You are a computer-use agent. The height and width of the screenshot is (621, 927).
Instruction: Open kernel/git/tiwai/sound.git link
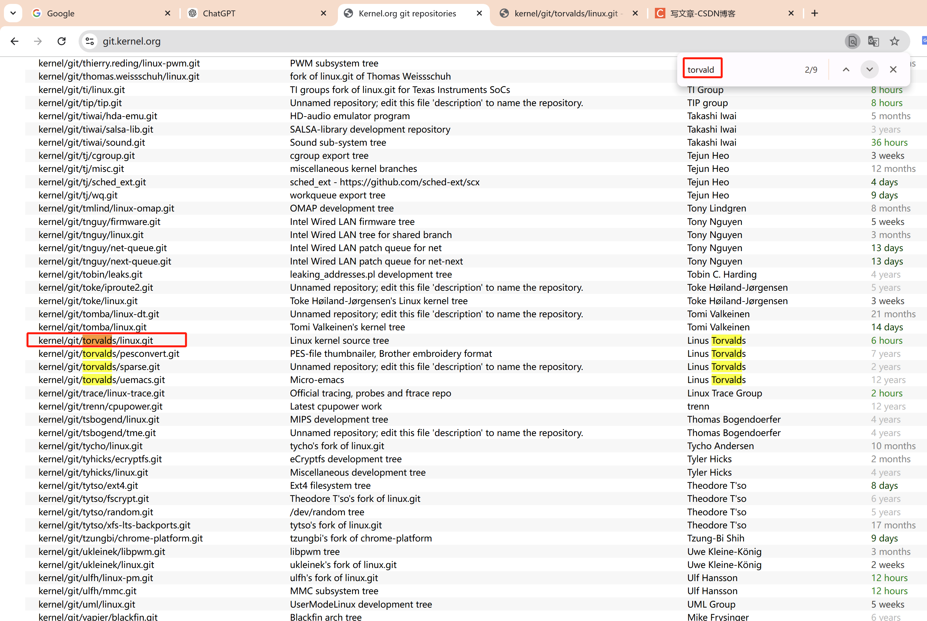92,143
